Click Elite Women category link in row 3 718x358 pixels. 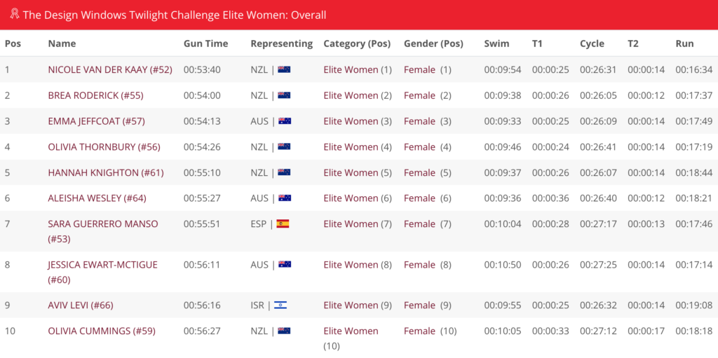(351, 121)
